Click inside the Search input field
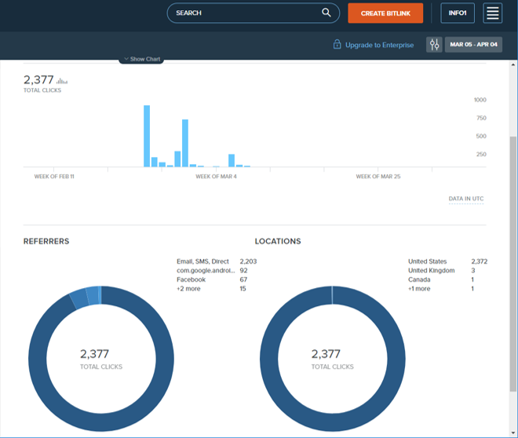518x438 pixels. tap(243, 13)
